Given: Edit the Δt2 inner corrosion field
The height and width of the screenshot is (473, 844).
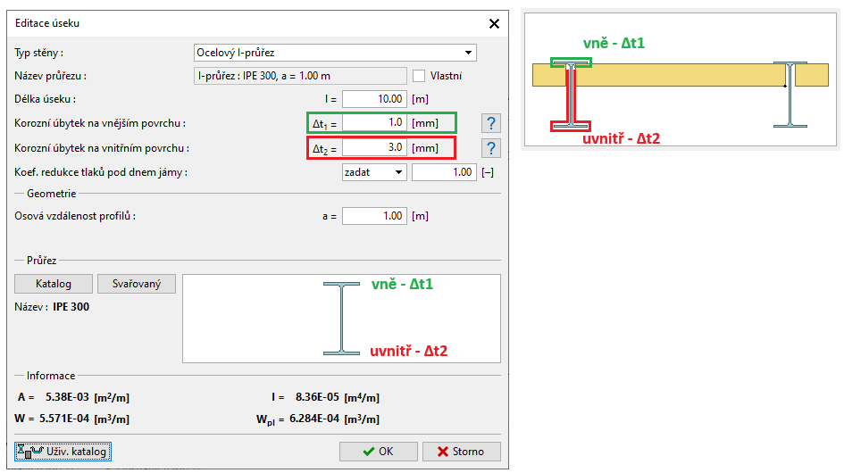Looking at the screenshot, I should [x=374, y=147].
